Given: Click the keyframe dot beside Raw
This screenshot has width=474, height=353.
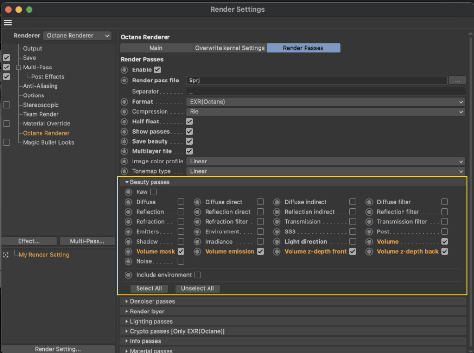Looking at the screenshot, I should [x=128, y=192].
